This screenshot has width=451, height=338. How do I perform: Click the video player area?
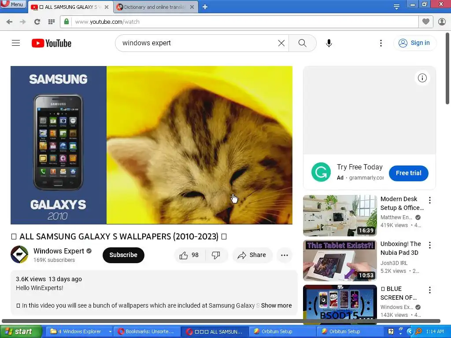click(152, 145)
